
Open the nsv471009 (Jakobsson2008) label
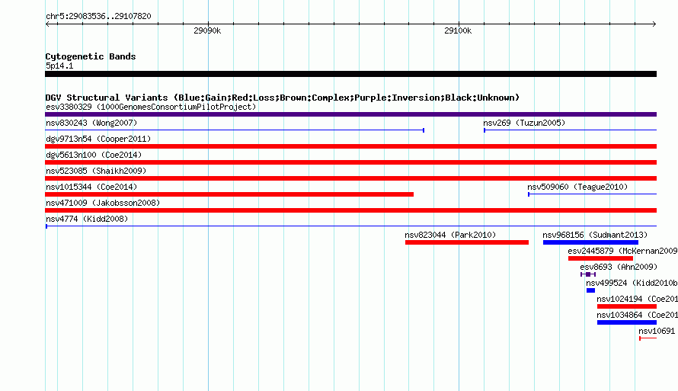pos(103,203)
